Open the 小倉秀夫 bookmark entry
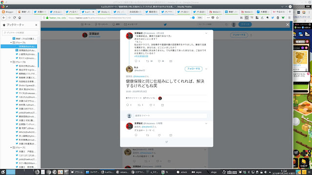 [x=26, y=54]
